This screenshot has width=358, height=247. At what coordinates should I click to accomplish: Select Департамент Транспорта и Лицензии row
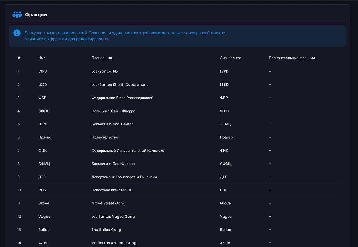124,177
